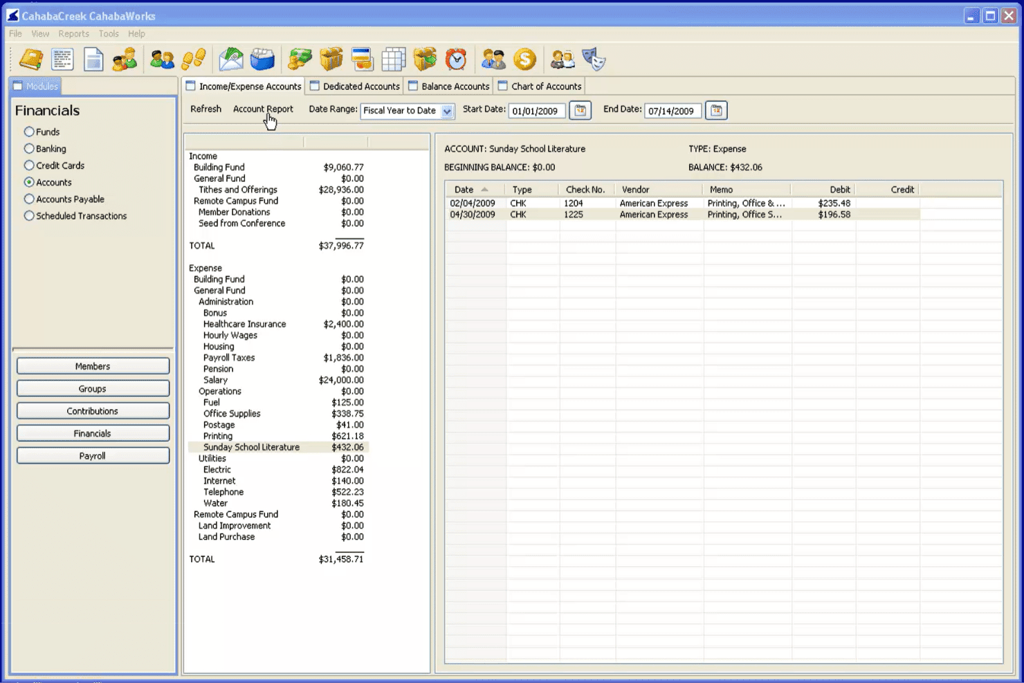The height and width of the screenshot is (683, 1024).
Task: Switch to the Chart of Accounts tab
Action: point(540,86)
